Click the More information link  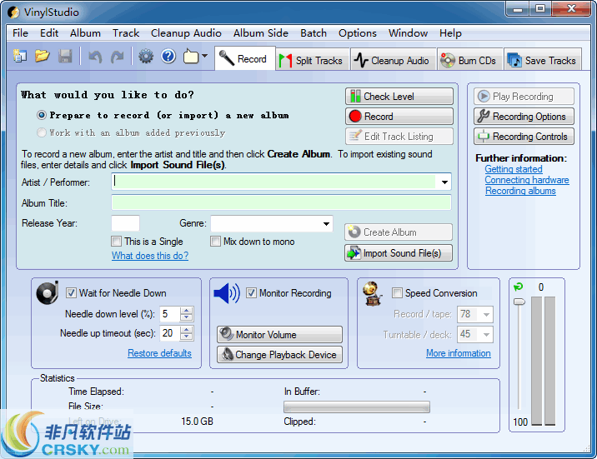pos(459,353)
